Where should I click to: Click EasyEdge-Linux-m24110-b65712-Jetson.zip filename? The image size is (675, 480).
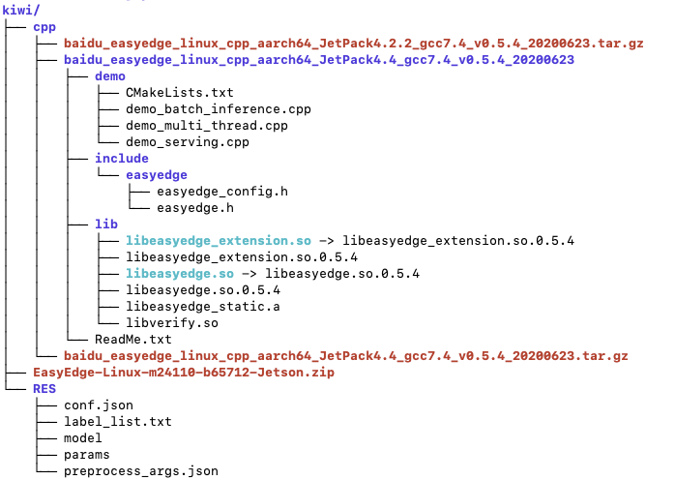pos(184,373)
